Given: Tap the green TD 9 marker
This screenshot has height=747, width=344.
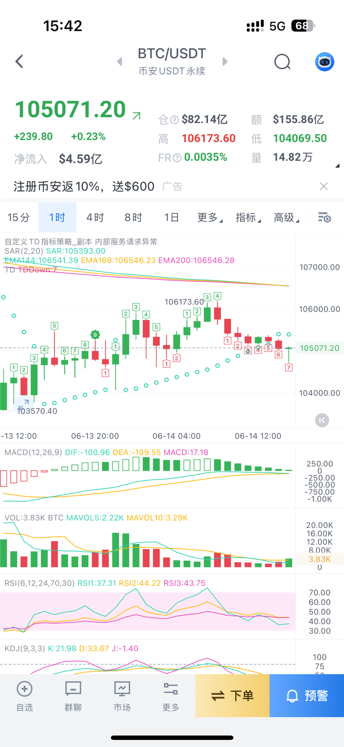Looking at the screenshot, I should (x=95, y=334).
